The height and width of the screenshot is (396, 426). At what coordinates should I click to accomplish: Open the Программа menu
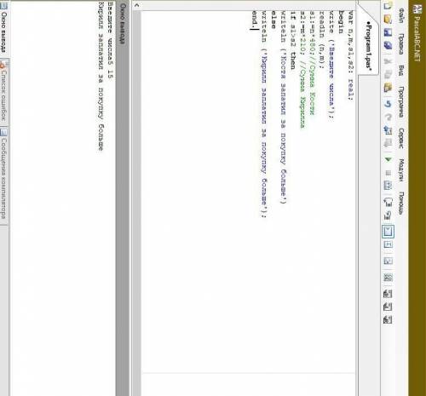(x=400, y=102)
